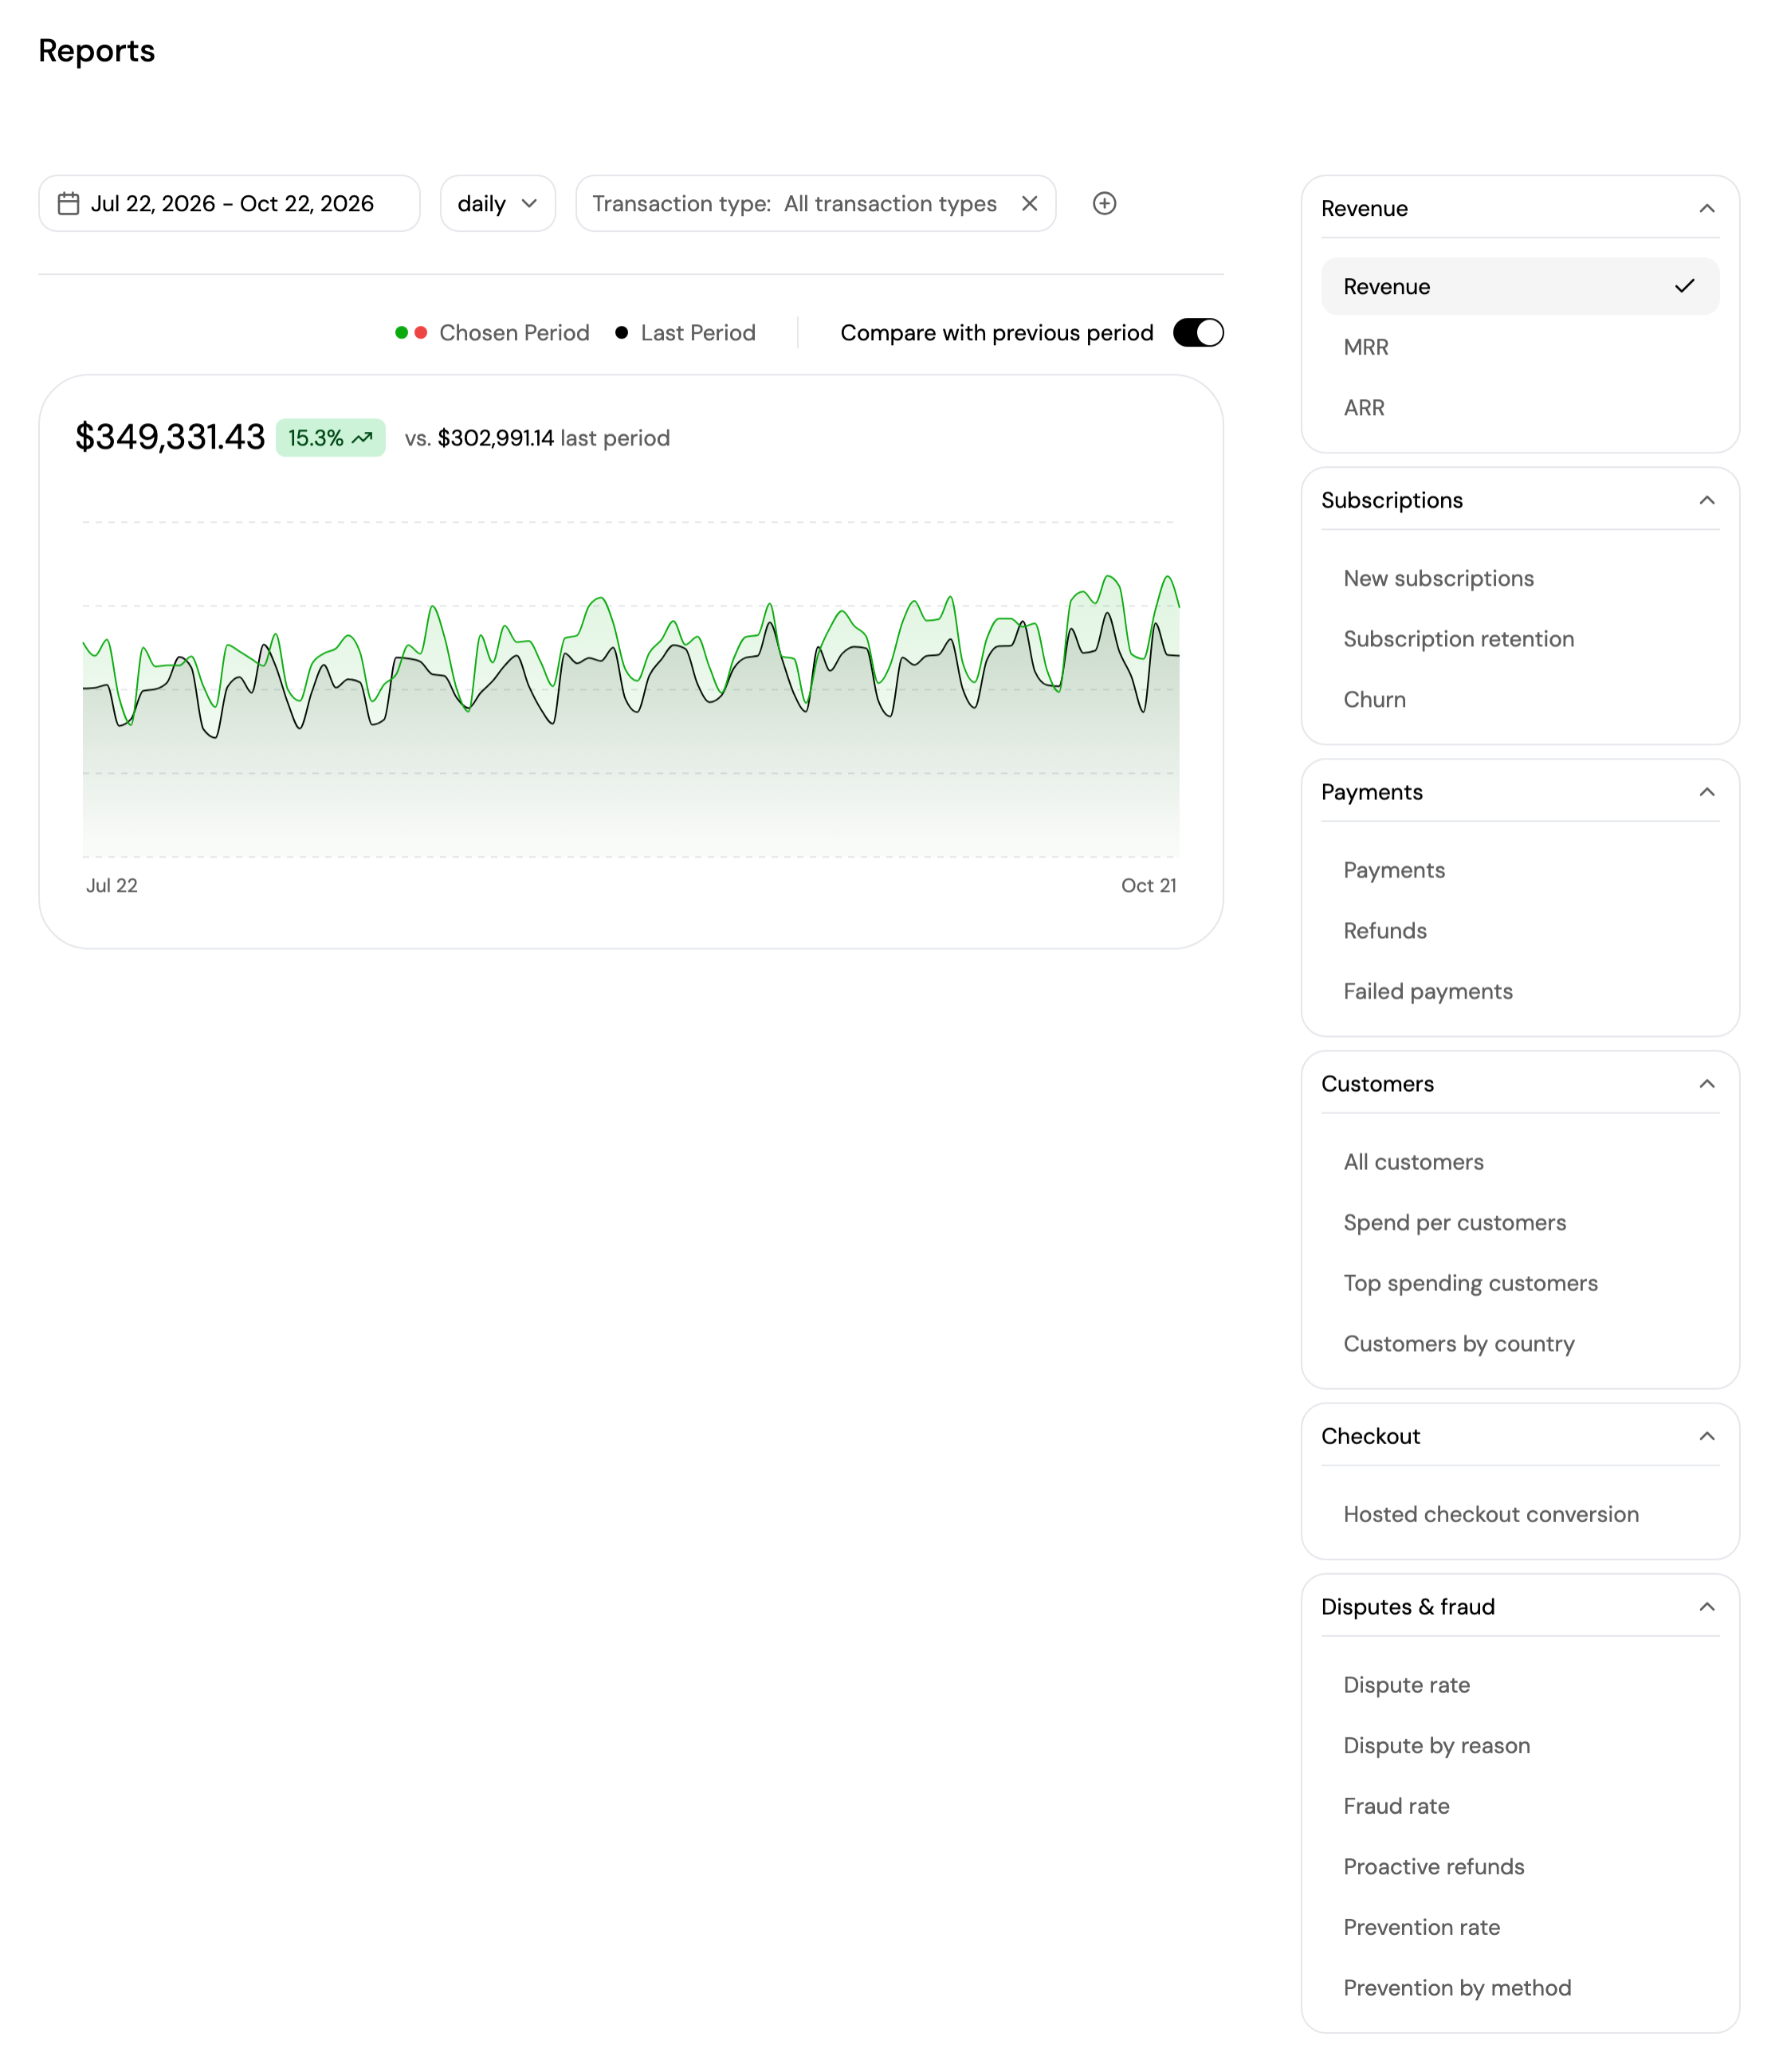The height and width of the screenshot is (2072, 1779).
Task: Select the MRR report
Action: click(1519, 348)
